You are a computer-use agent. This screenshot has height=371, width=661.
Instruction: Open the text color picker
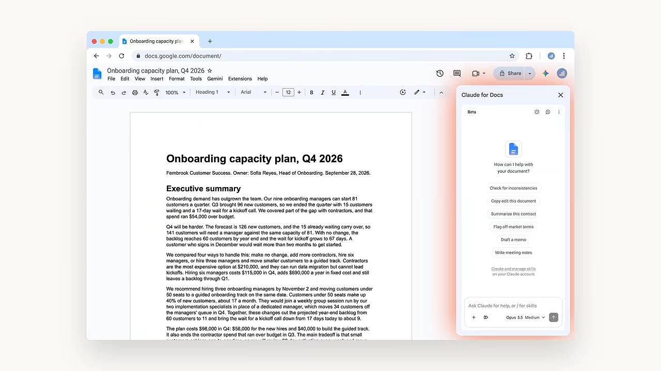[x=345, y=93]
